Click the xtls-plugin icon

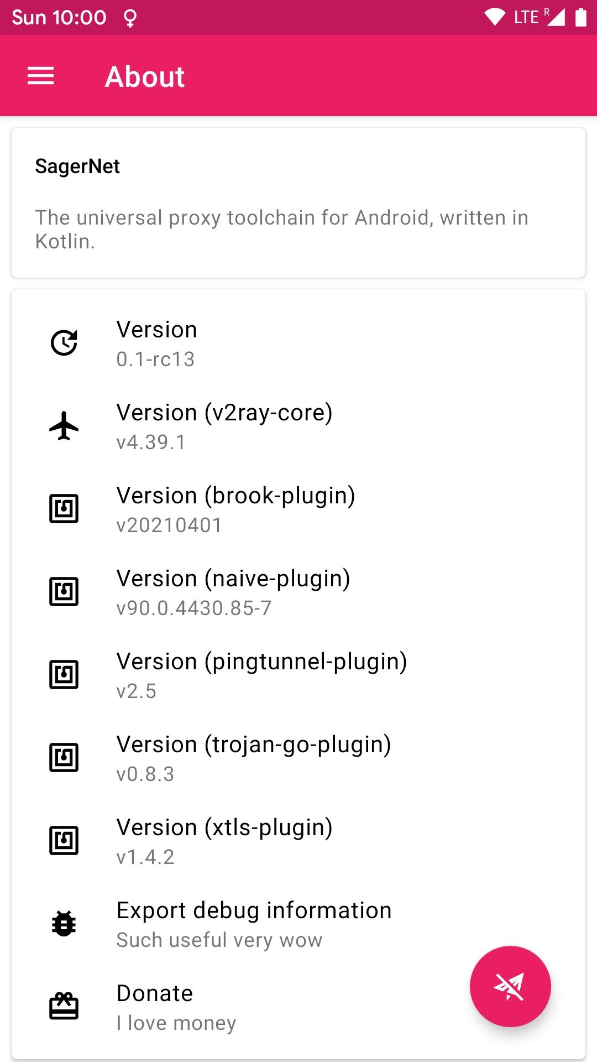point(64,841)
